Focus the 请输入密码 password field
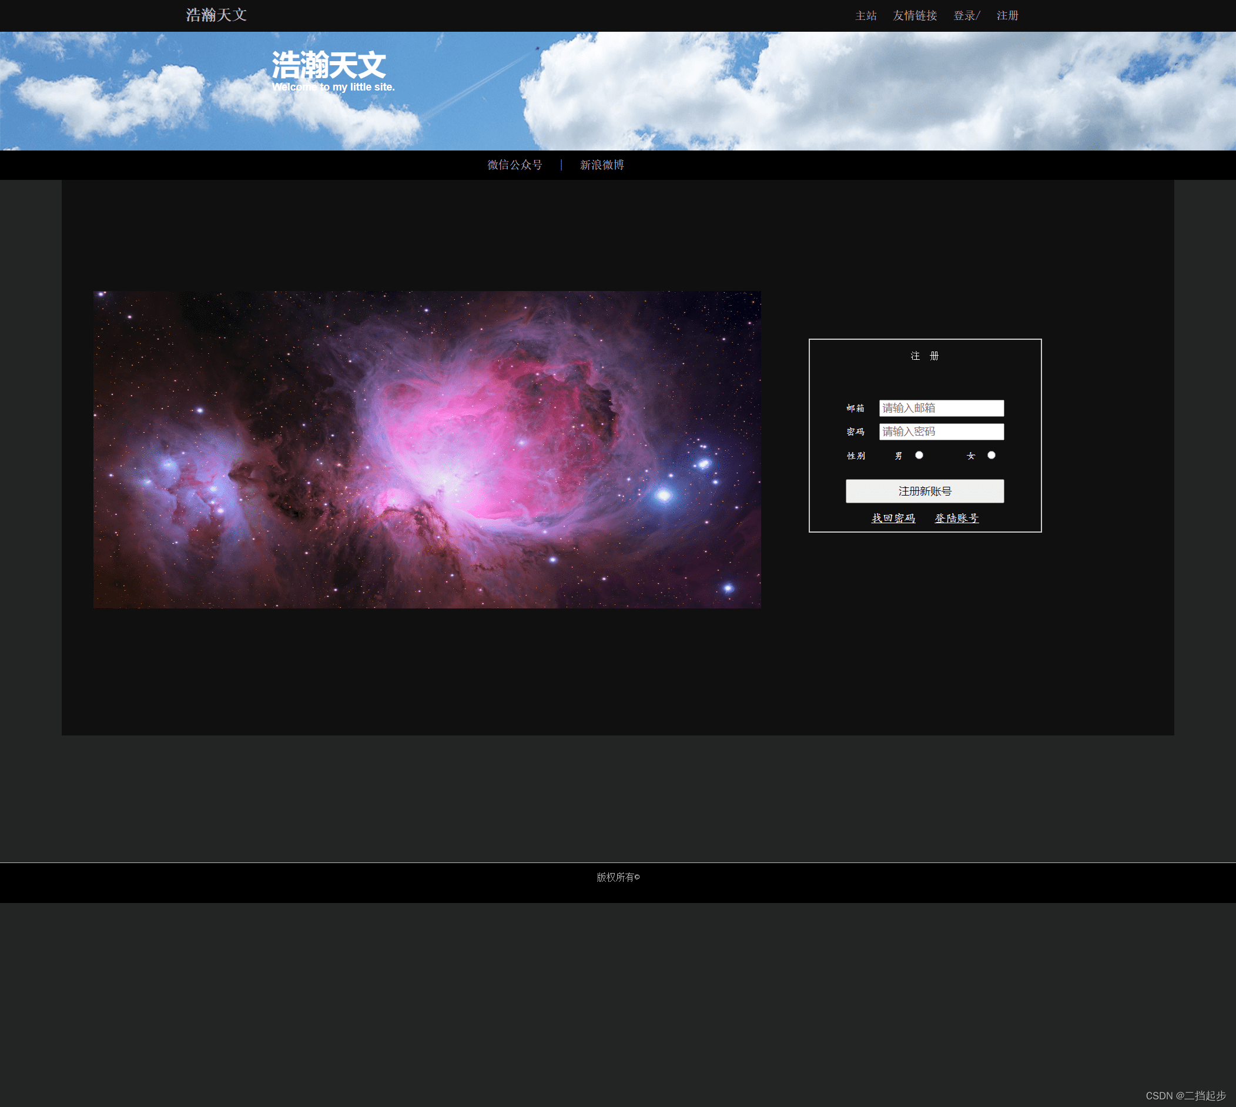 coord(941,432)
